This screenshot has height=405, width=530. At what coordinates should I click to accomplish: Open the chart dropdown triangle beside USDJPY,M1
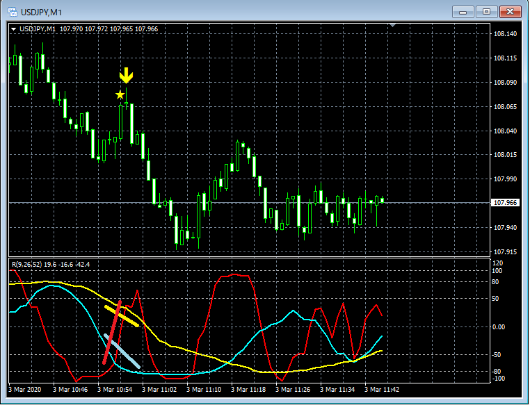[x=13, y=29]
